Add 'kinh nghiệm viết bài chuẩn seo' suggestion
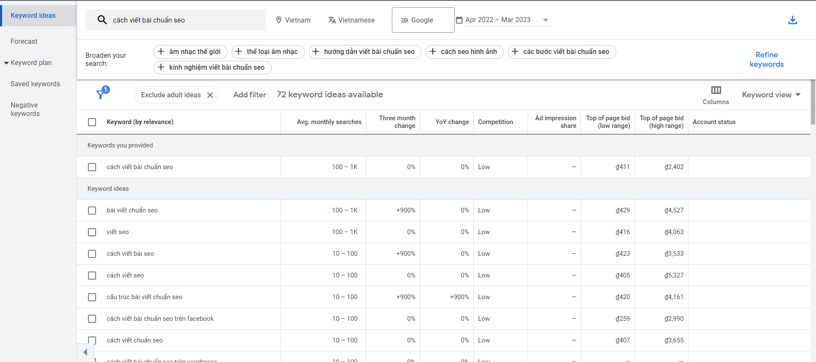 (212, 67)
